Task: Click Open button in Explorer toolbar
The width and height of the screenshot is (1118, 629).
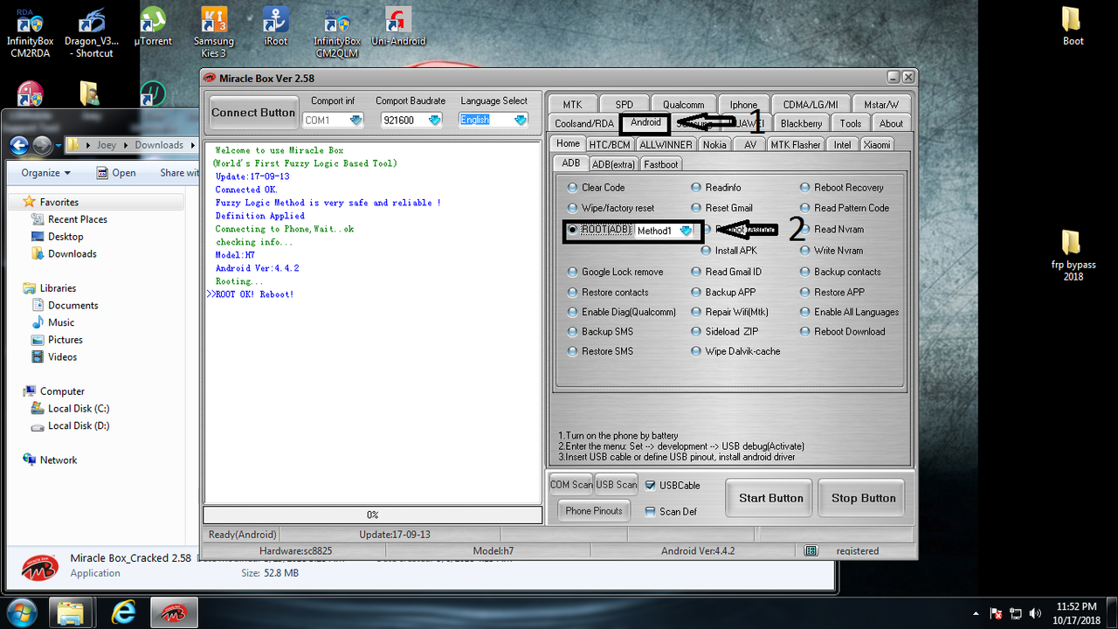Action: coord(115,173)
